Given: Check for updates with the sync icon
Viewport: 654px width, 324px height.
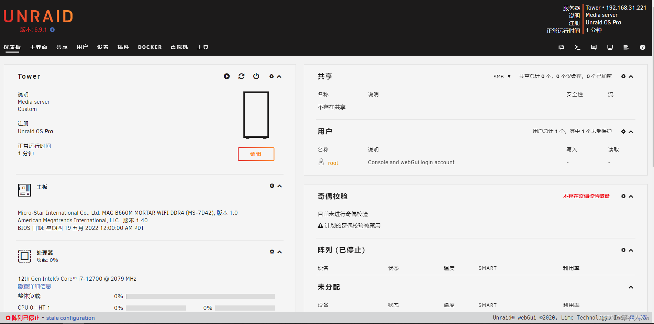Looking at the screenshot, I should 561,47.
